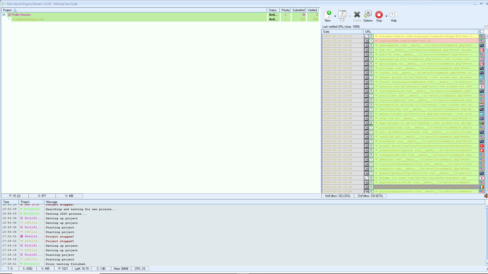
Task: Collapse the Prolific Mansion project tree
Action: [x=4, y=15]
